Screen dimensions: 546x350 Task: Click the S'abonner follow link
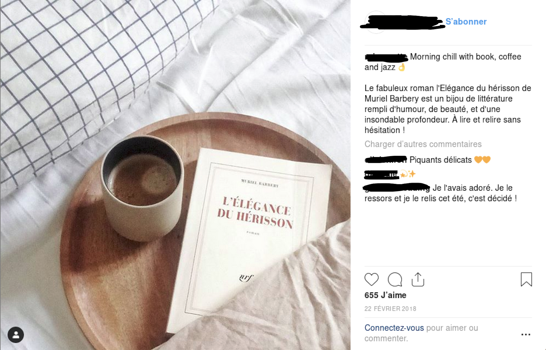[466, 22]
